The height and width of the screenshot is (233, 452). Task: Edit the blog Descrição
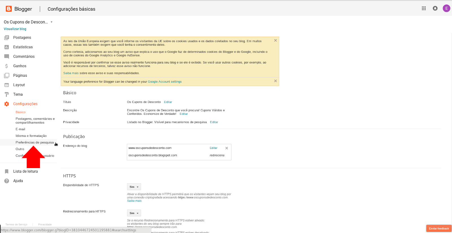184,114
